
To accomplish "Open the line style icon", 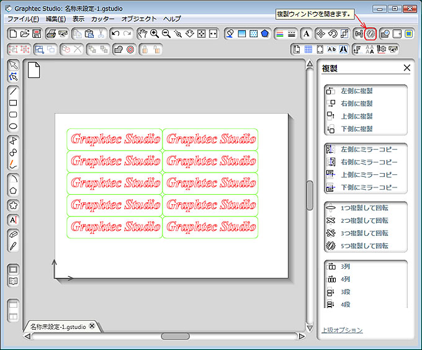I will [x=292, y=34].
